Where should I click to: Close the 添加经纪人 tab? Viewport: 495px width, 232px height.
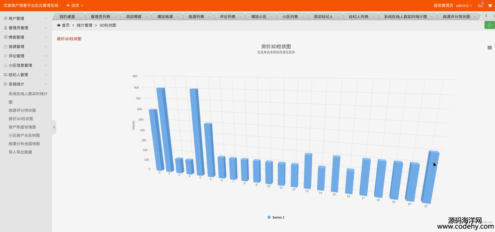click(338, 17)
